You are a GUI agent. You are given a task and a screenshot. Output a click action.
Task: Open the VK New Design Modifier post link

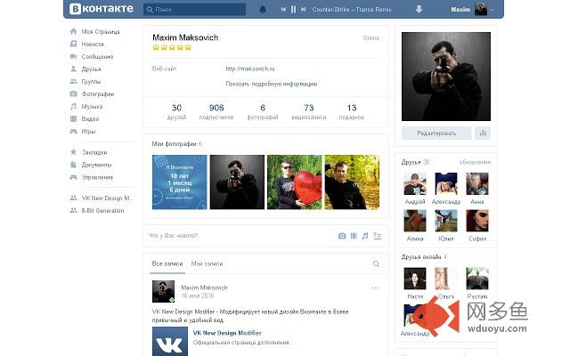pyautogui.click(x=227, y=333)
